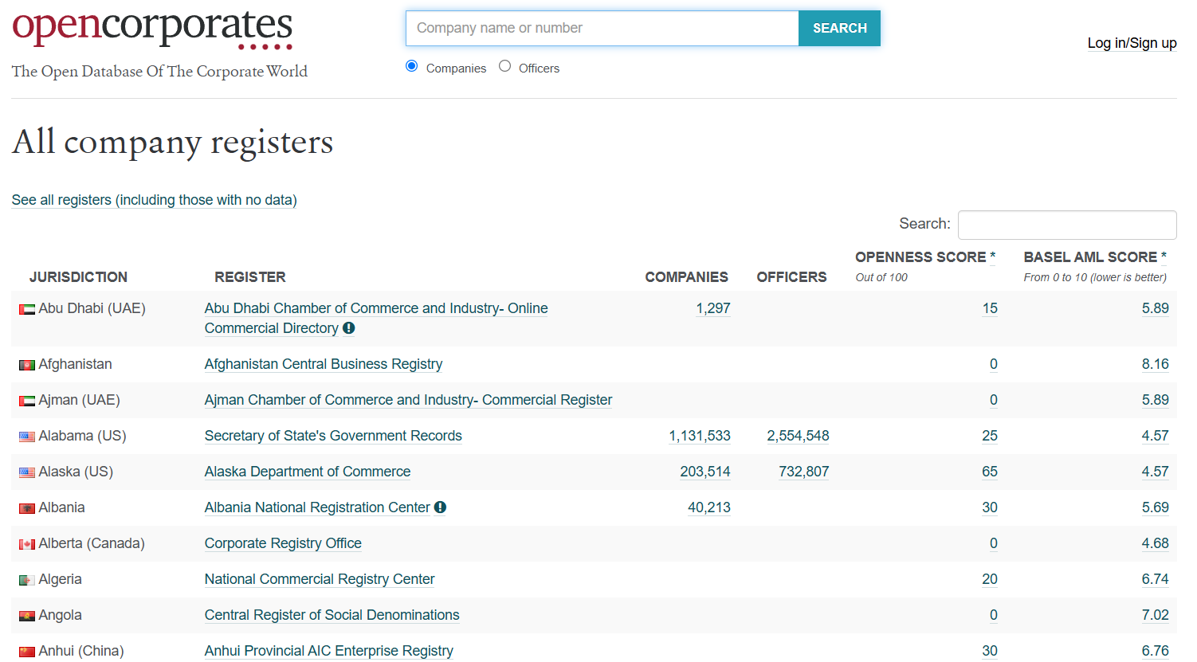
Task: Click Albania companies count 40,213
Action: [x=709, y=507]
